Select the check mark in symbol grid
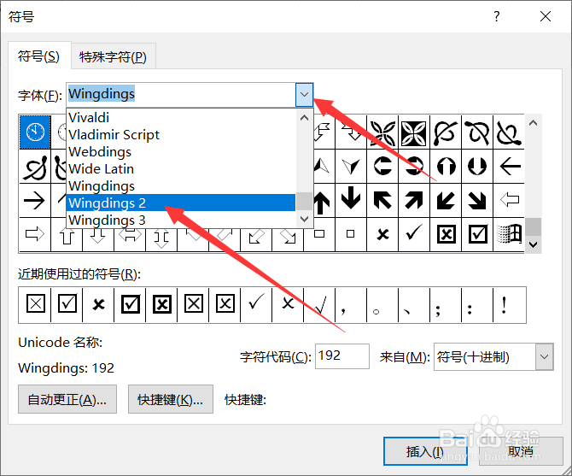 414,234
